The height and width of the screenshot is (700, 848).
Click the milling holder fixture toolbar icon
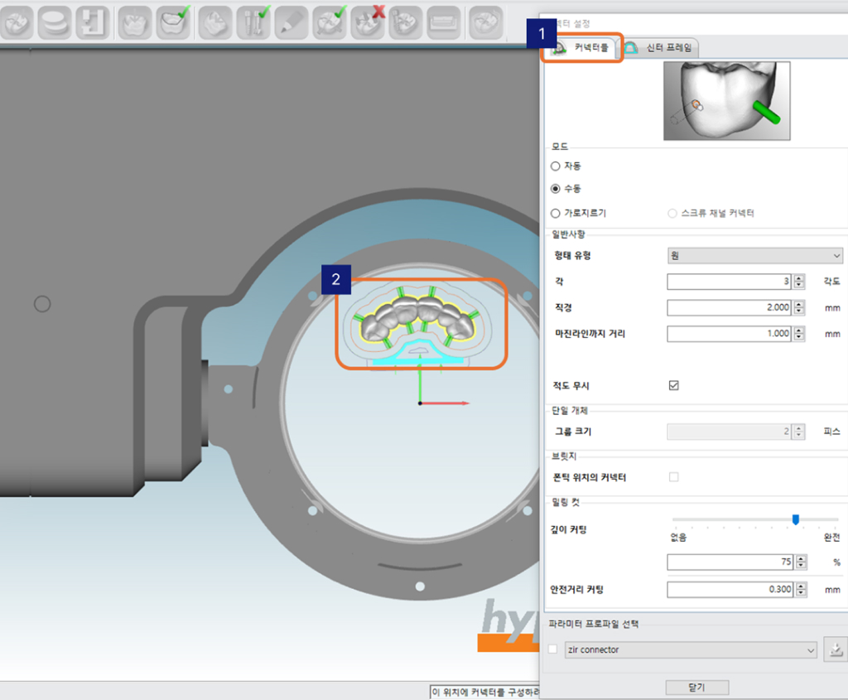(x=93, y=22)
